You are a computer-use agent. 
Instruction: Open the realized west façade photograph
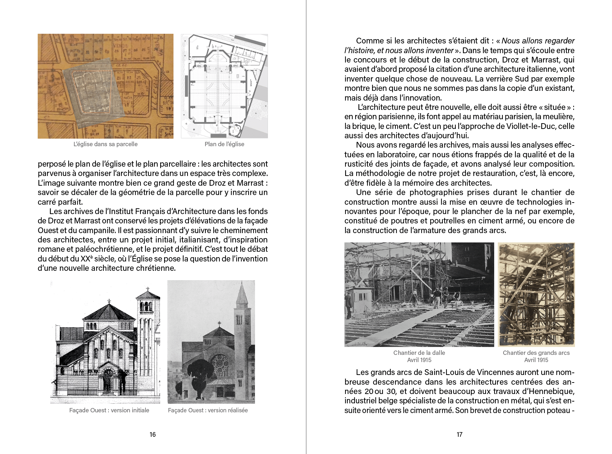(211, 342)
